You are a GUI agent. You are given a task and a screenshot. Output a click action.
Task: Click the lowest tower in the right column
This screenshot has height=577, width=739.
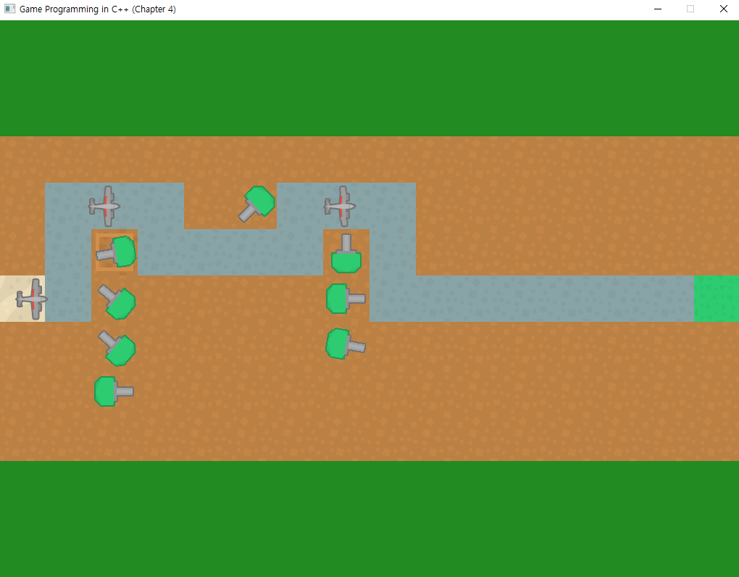coord(345,344)
